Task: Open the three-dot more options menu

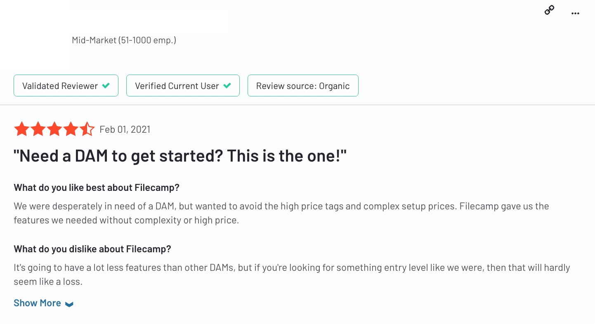Action: coord(575,13)
